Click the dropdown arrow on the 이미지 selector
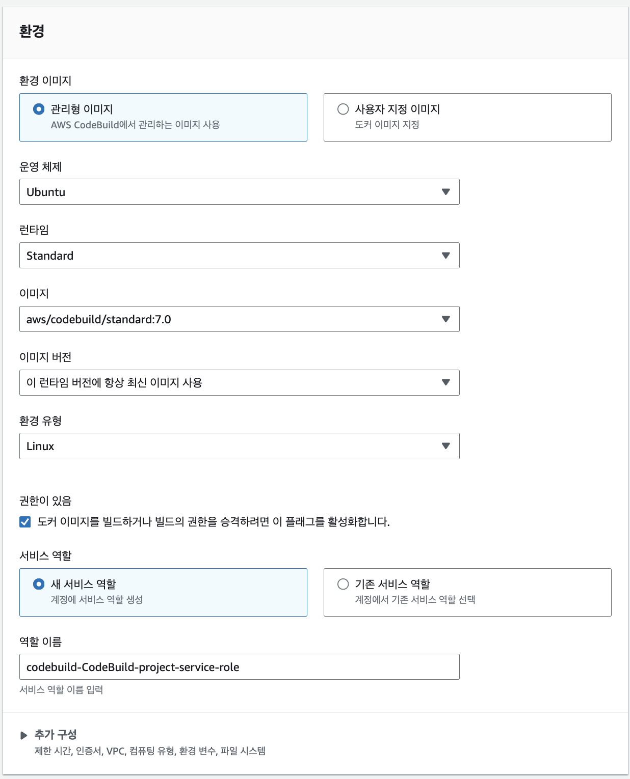 (447, 319)
